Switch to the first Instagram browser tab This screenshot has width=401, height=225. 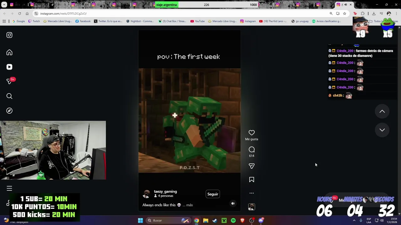[x=12, y=5]
